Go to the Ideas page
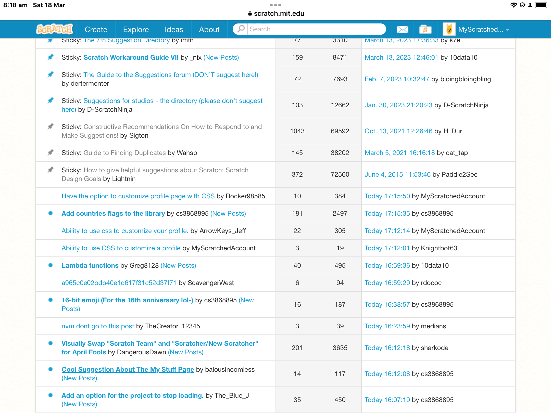Image resolution: width=551 pixels, height=413 pixels. tap(174, 30)
